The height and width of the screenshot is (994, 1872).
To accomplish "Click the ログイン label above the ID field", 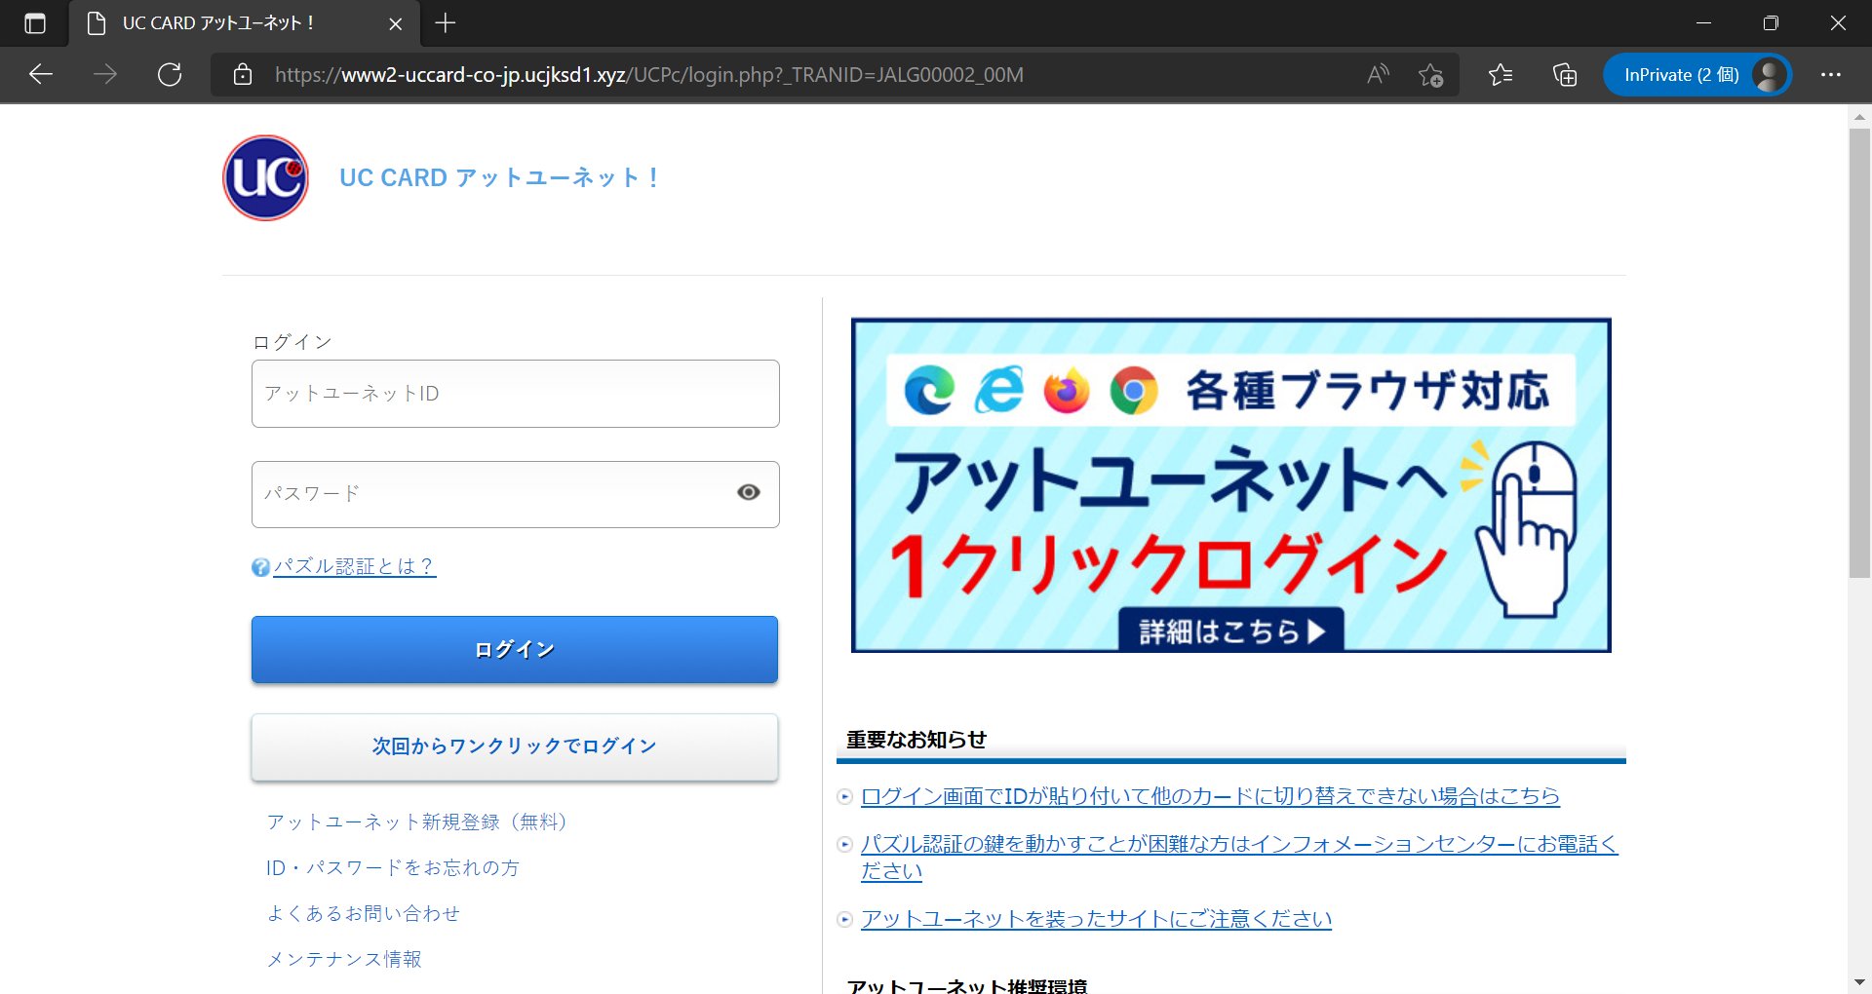I will tap(292, 342).
